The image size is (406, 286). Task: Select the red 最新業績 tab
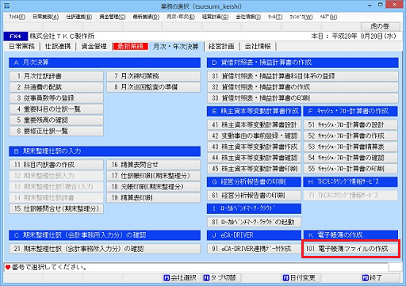point(130,47)
